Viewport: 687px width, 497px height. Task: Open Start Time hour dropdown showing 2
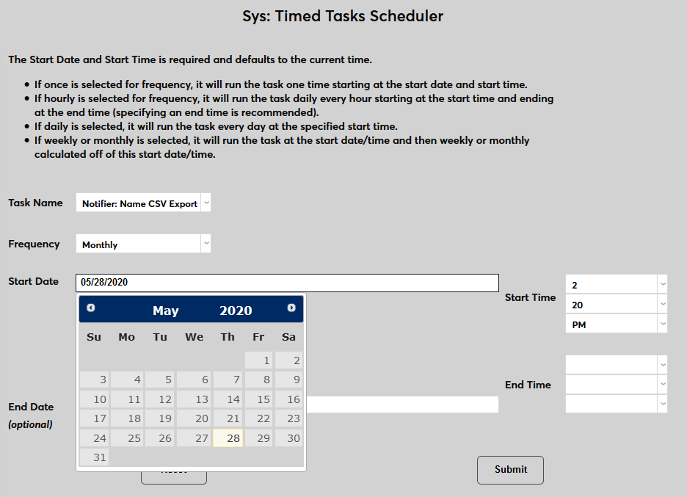click(x=617, y=284)
